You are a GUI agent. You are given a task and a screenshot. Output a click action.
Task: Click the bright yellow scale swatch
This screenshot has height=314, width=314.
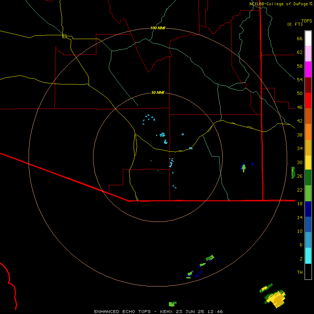click(x=308, y=163)
